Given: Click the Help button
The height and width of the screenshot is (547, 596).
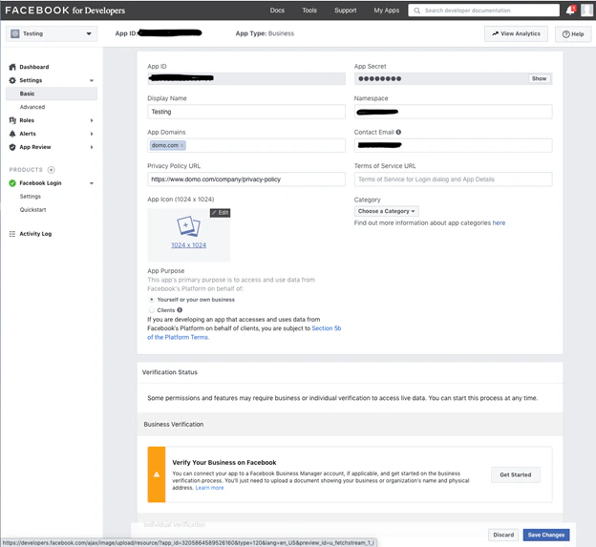Looking at the screenshot, I should click(573, 34).
